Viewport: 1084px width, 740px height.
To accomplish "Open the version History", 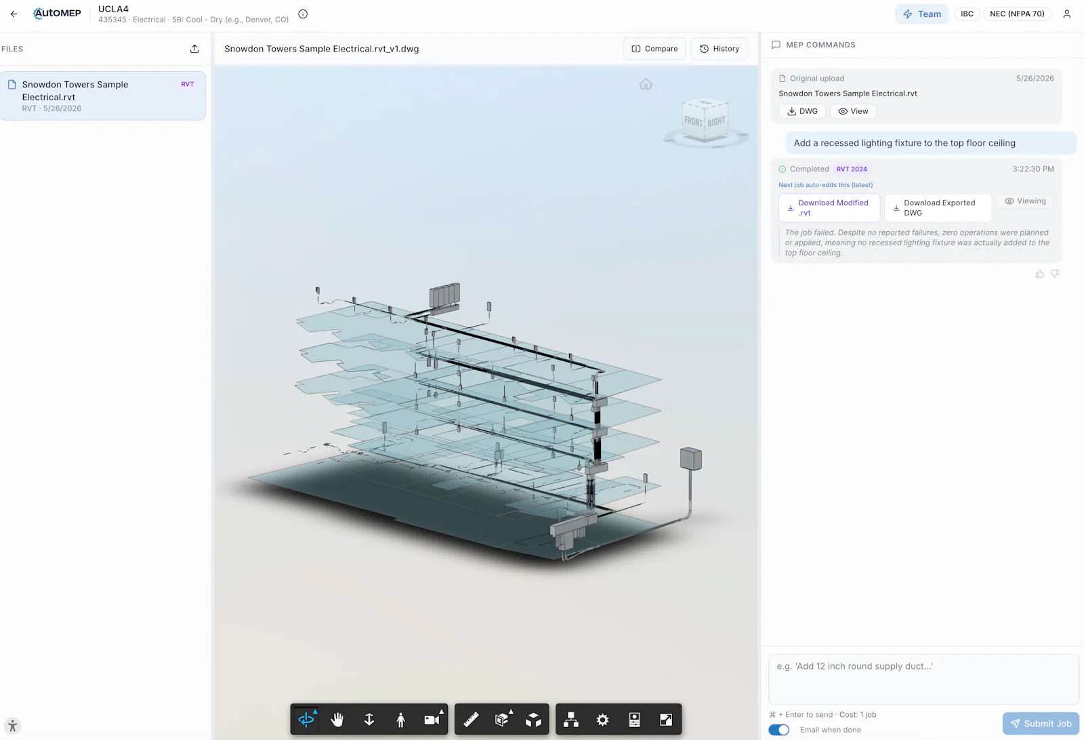I will 720,49.
